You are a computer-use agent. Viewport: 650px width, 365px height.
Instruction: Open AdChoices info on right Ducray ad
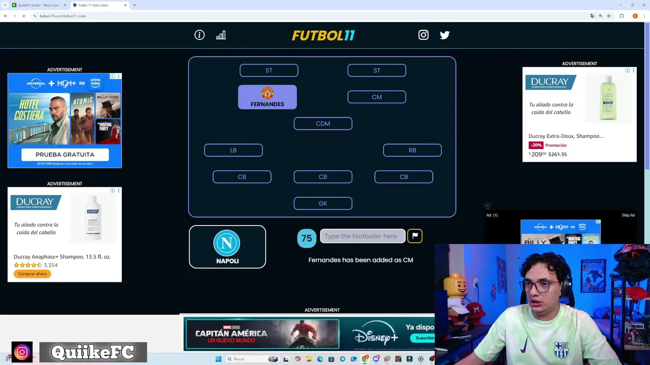click(x=628, y=70)
